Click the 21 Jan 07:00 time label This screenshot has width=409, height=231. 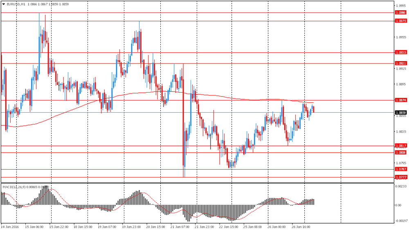click(x=180, y=226)
